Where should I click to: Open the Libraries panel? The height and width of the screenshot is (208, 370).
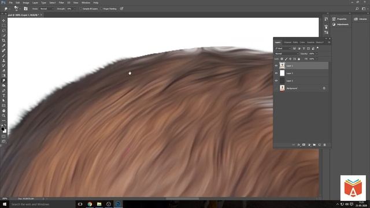pyautogui.click(x=361, y=19)
